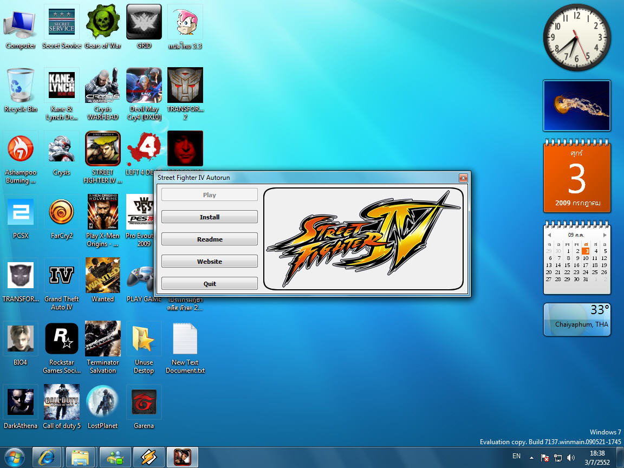The width and height of the screenshot is (624, 468).
Task: Select the LEFT 4 DEAD icon
Action: [143, 149]
